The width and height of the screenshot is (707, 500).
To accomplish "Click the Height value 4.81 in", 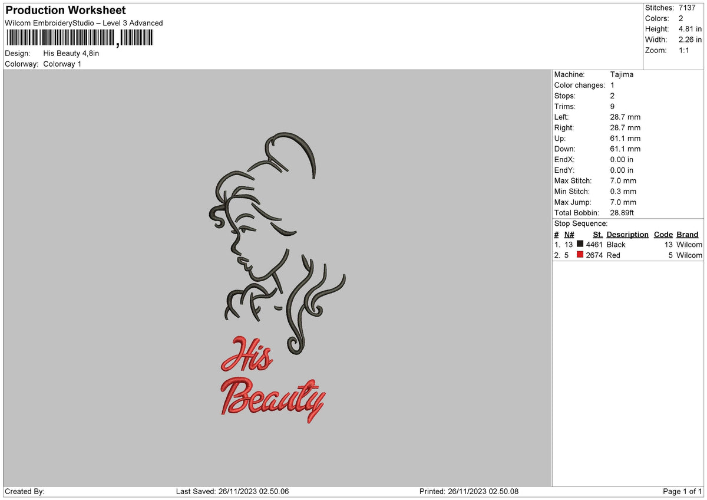I will click(691, 29).
